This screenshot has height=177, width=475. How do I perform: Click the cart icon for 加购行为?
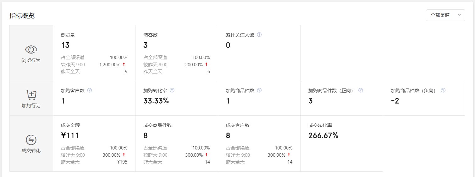(x=31, y=95)
